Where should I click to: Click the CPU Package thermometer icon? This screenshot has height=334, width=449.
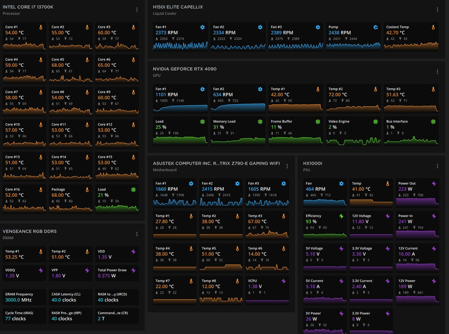(87, 190)
